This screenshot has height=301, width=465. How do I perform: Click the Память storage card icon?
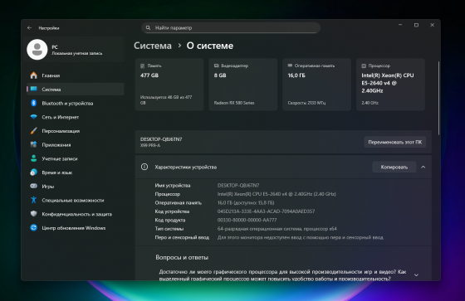tap(142, 66)
